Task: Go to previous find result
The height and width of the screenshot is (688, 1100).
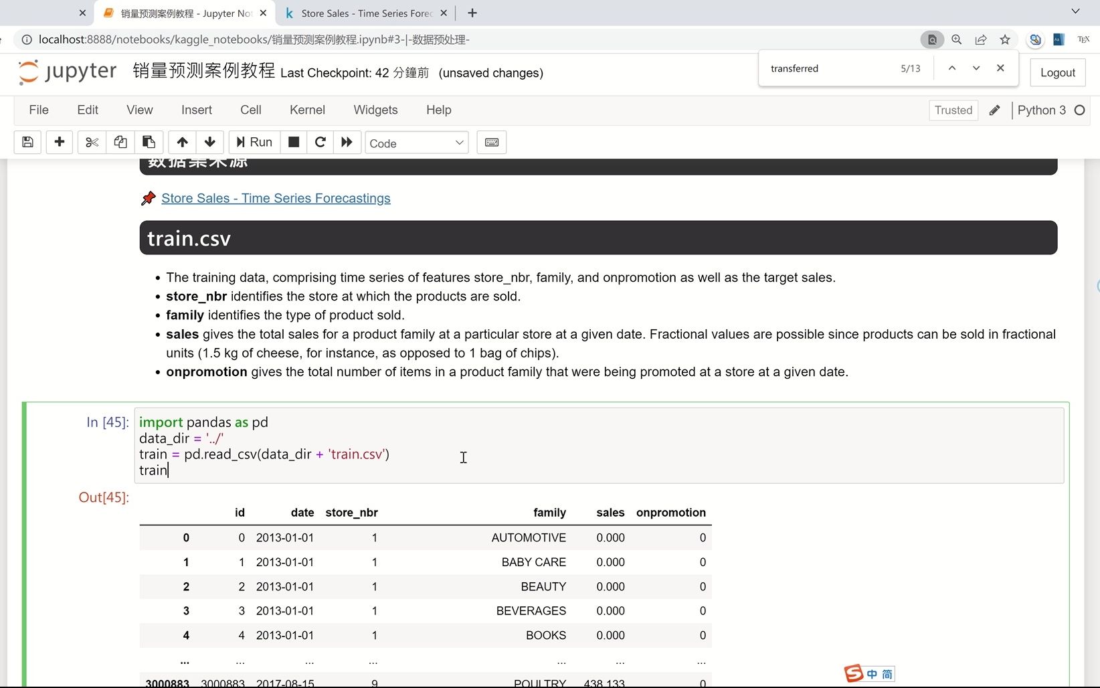Action: point(952,68)
